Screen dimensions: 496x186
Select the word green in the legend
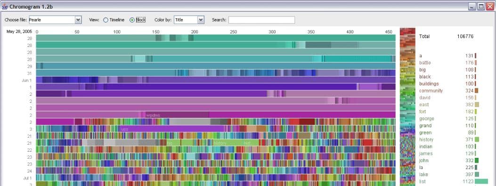[425, 133]
